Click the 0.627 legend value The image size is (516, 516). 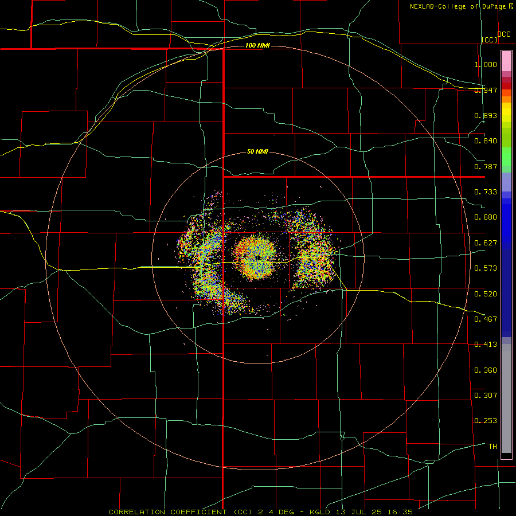pos(486,243)
